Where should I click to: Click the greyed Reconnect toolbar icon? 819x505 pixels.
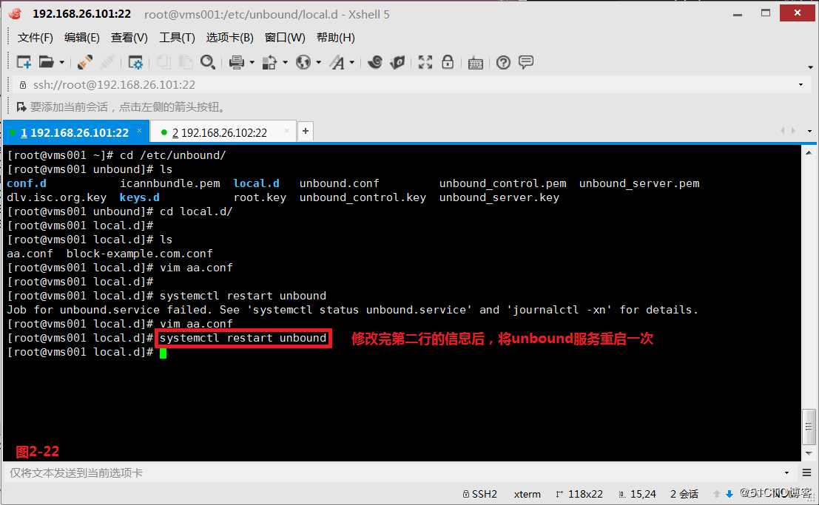(x=107, y=63)
